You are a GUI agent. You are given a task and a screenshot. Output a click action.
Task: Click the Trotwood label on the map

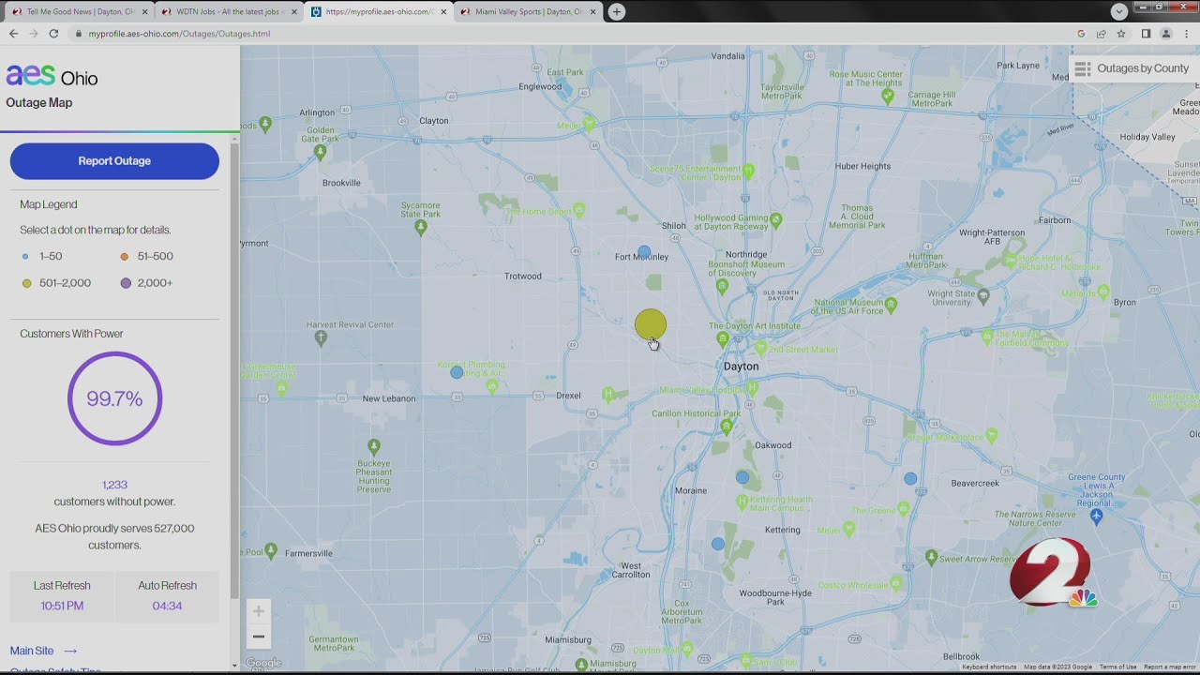523,277
